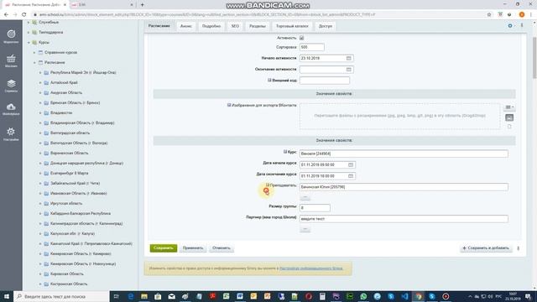537x302 pixels.
Task: Switch to the Разделы tab
Action: click(x=258, y=26)
